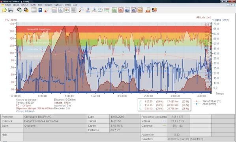The width and height of the screenshot is (236, 142).
Task: Open the Fenêtres menu
Action: click(67, 5)
